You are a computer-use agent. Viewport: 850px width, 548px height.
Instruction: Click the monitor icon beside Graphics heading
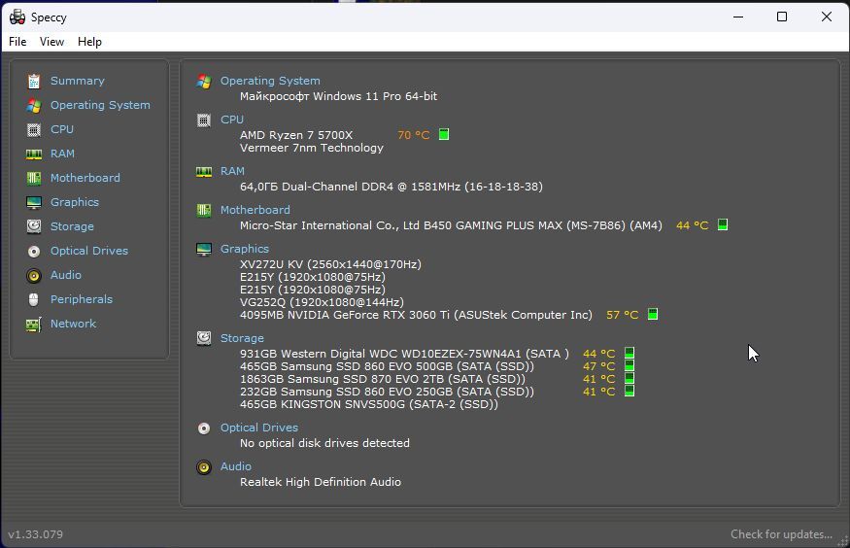coord(204,250)
